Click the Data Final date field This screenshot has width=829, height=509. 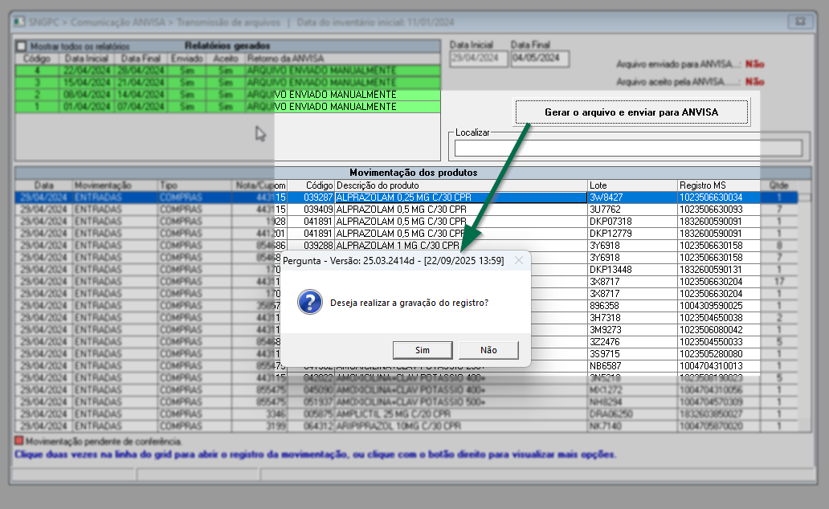(539, 59)
